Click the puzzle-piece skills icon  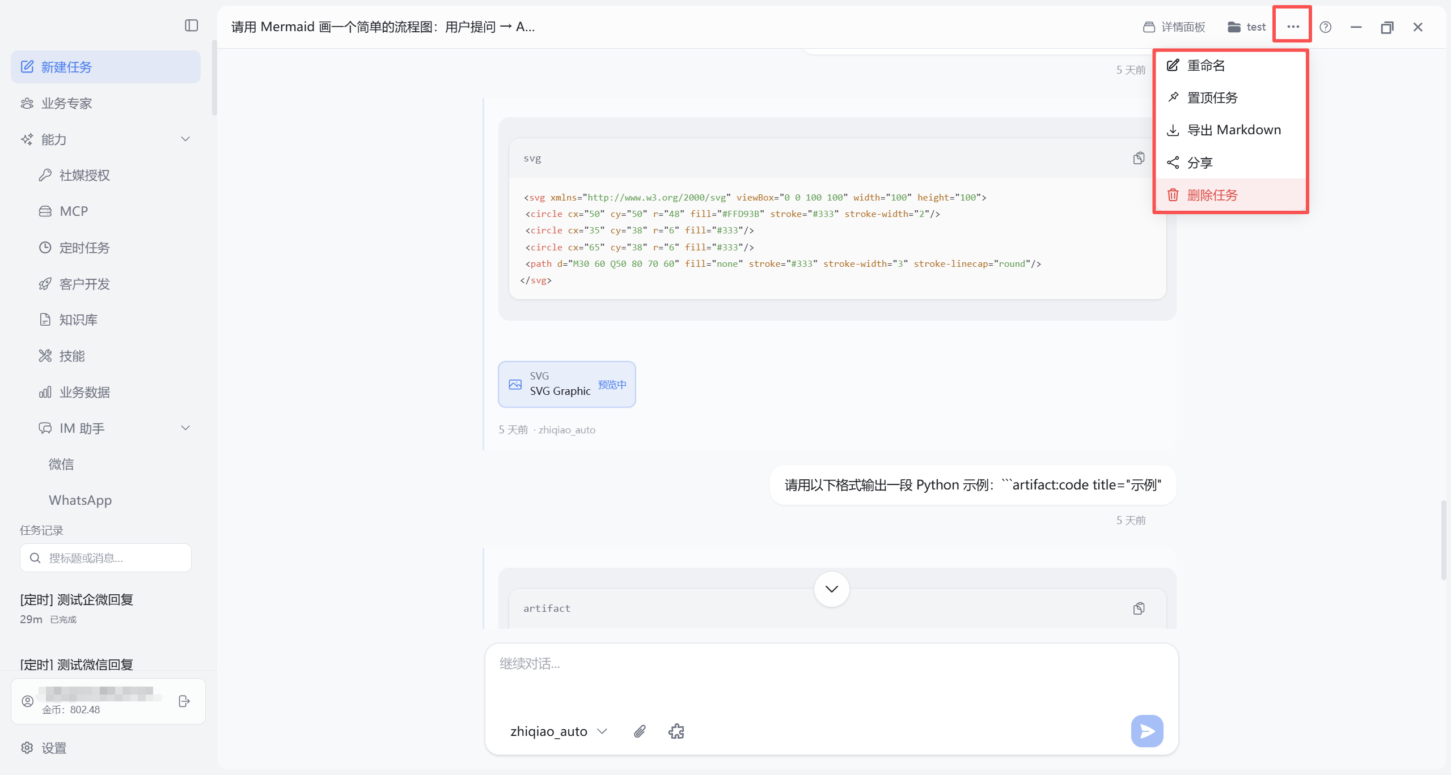[676, 731]
